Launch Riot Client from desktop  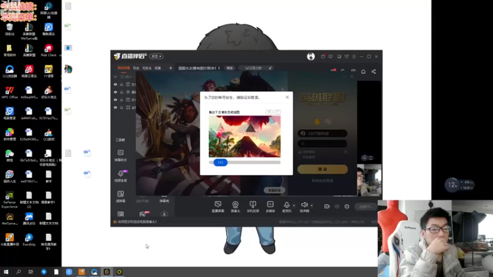49,50
